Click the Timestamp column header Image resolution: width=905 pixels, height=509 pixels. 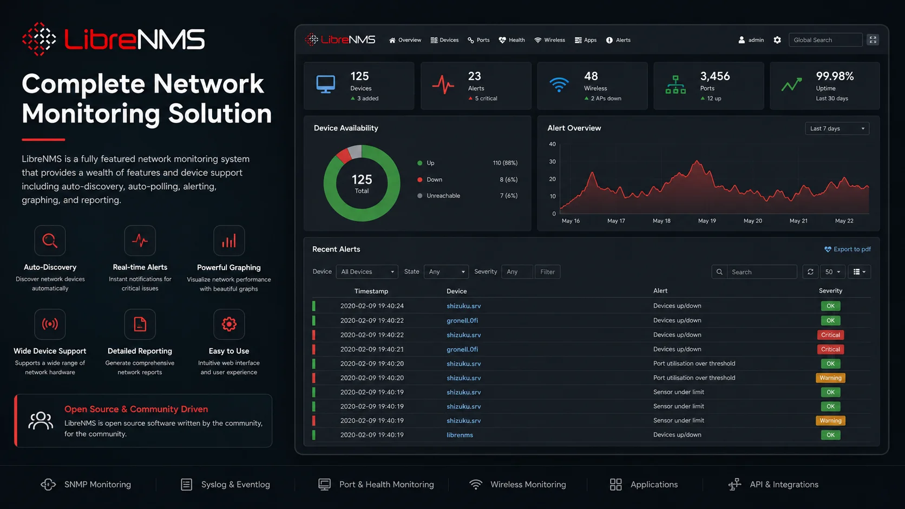[x=371, y=291]
